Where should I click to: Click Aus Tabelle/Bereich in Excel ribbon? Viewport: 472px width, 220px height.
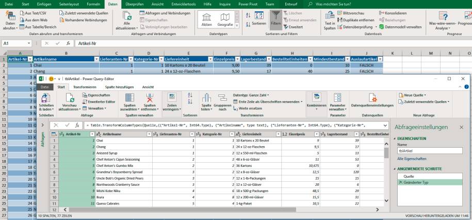point(38,27)
